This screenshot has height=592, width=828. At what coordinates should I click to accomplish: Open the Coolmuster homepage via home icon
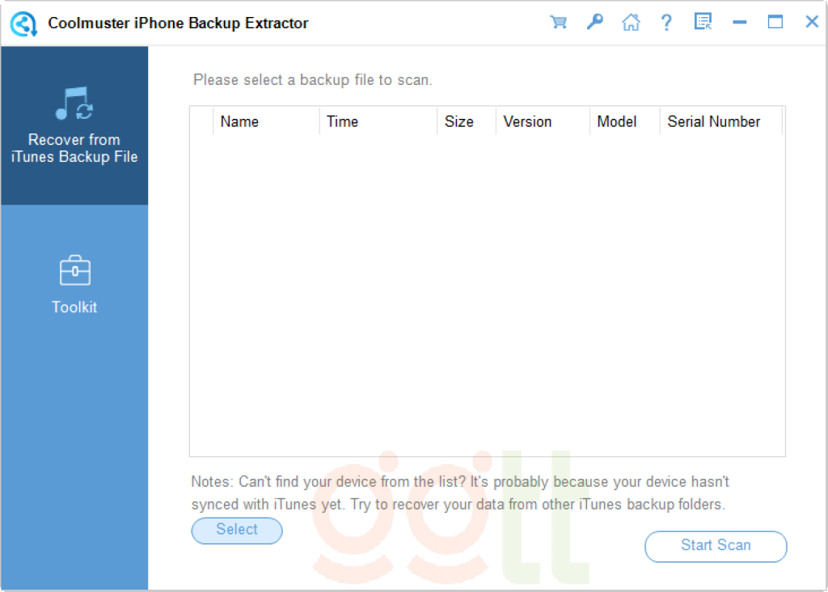pyautogui.click(x=632, y=22)
